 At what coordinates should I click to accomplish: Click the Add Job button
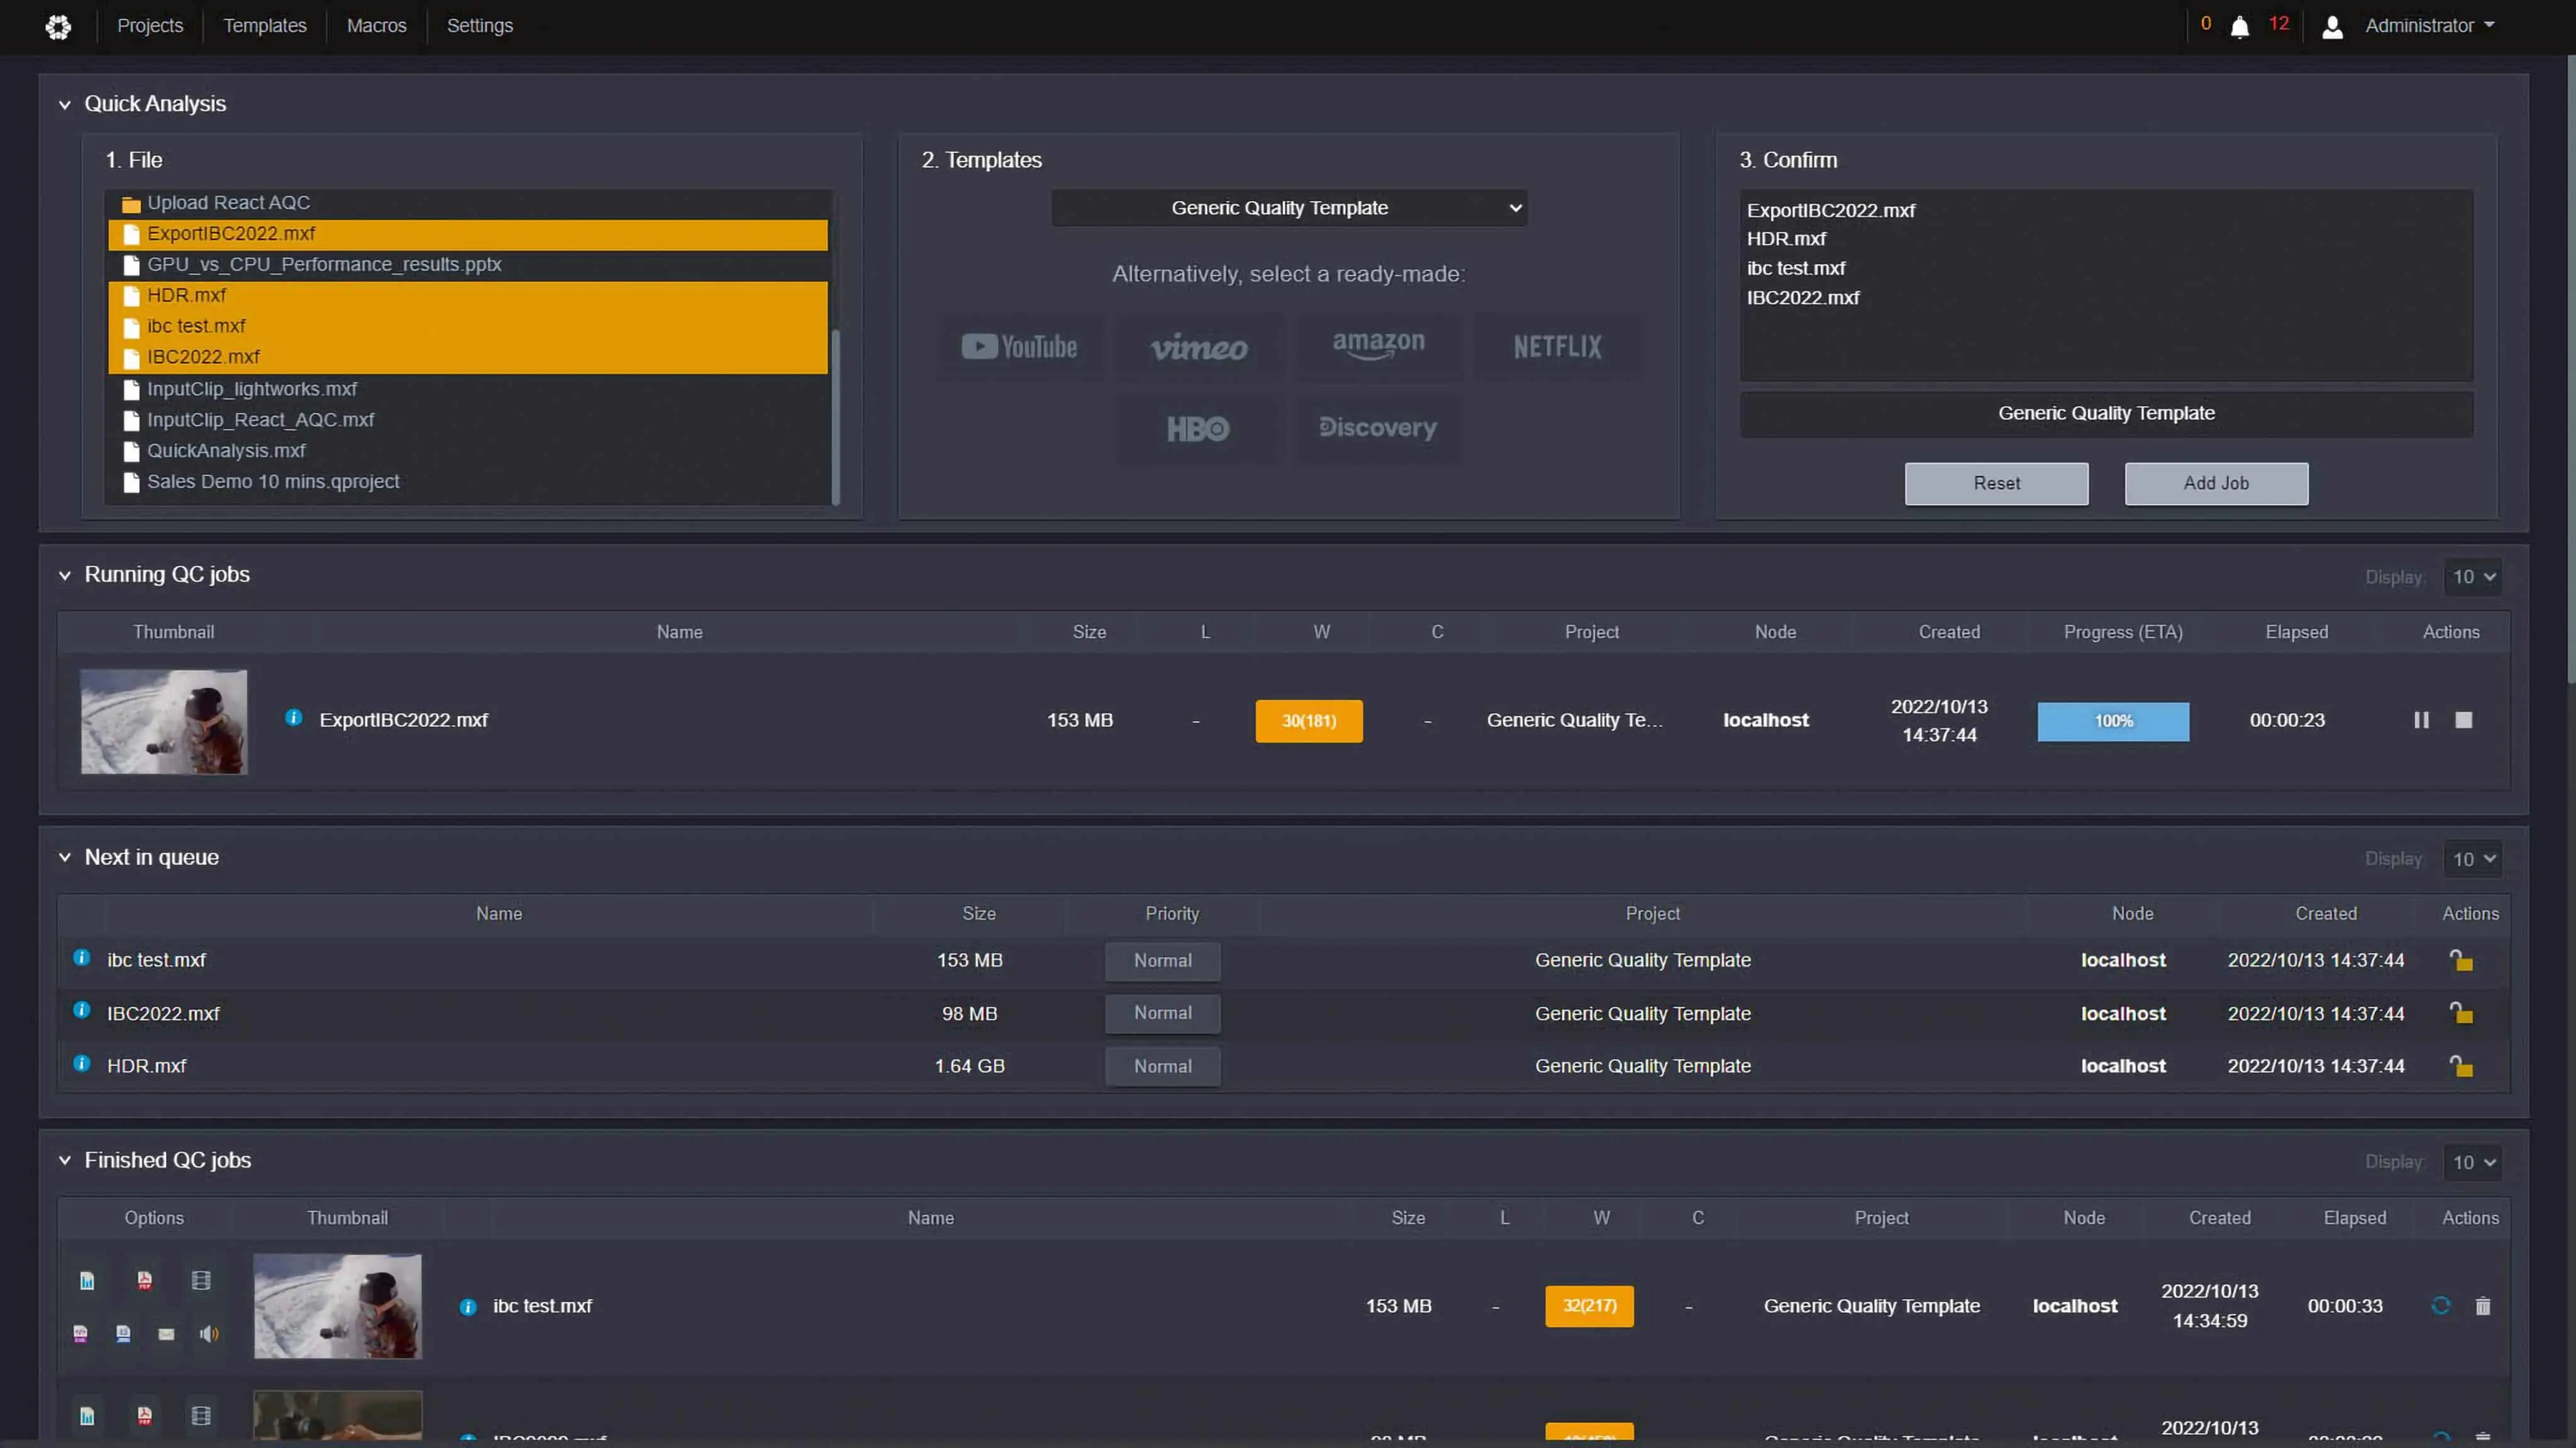coord(2216,484)
